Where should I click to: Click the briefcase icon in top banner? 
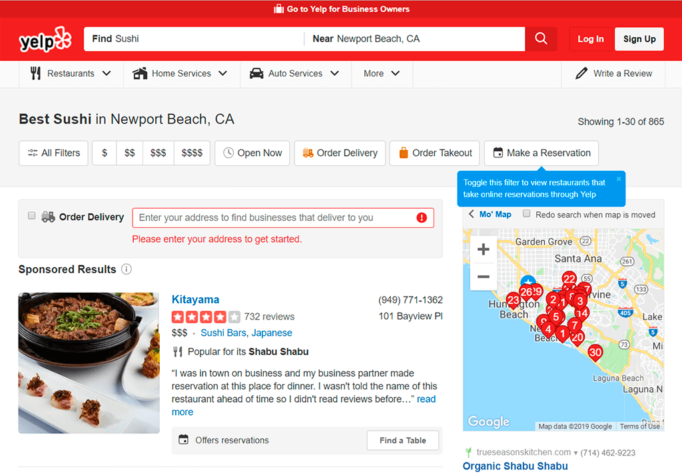click(x=278, y=9)
